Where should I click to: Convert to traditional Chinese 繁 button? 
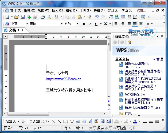pyautogui.click(x=56, y=17)
